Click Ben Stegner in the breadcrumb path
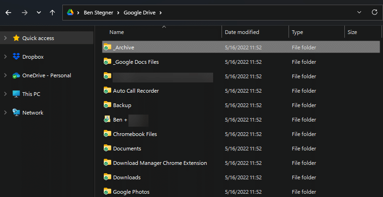 [x=99, y=13]
